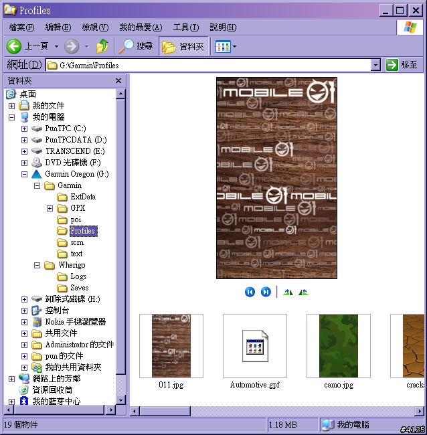The height and width of the screenshot is (435, 427).
Task: Click the large wood MOBILE preview image
Action: coord(276,178)
